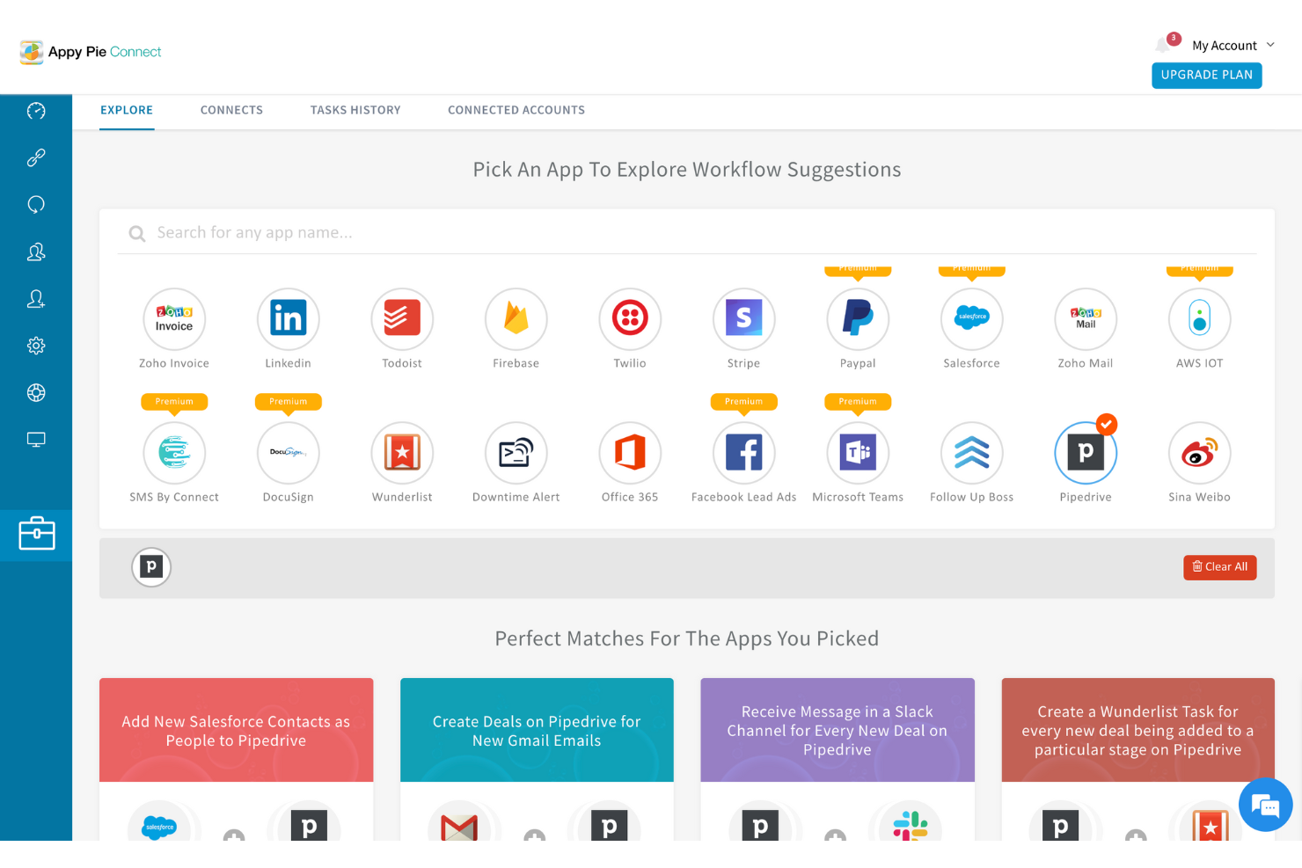Pick the Zoho Mail app
This screenshot has height=868, width=1302.
[1086, 319]
